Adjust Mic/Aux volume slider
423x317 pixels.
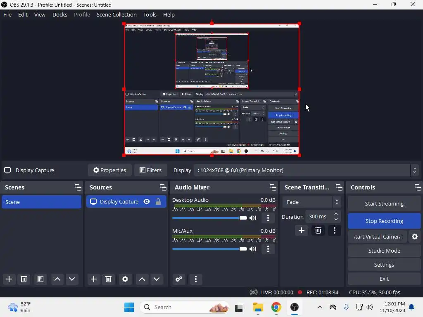click(209, 249)
